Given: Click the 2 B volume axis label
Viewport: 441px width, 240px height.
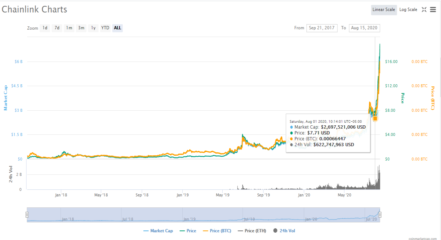Looking at the screenshot, I should point(19,174).
